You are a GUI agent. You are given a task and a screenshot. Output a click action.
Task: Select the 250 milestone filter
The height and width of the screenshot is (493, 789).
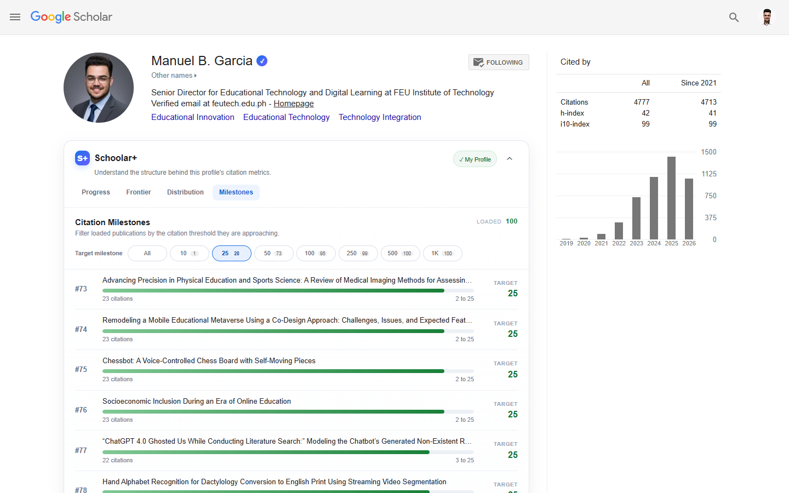tap(358, 253)
